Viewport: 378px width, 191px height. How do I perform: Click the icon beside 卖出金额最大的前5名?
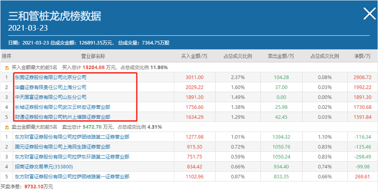[7, 127]
